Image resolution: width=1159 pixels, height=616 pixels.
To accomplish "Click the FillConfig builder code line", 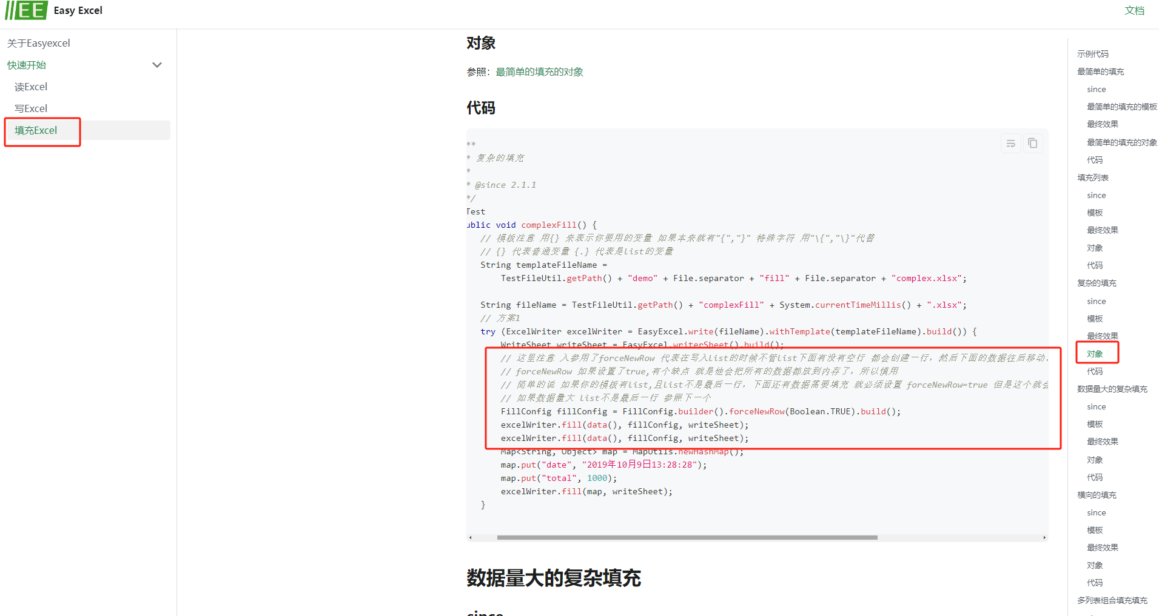I will pos(700,411).
